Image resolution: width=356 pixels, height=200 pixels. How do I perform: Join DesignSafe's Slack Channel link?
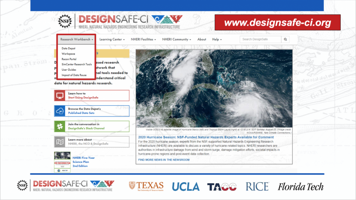pyautogui.click(x=86, y=128)
